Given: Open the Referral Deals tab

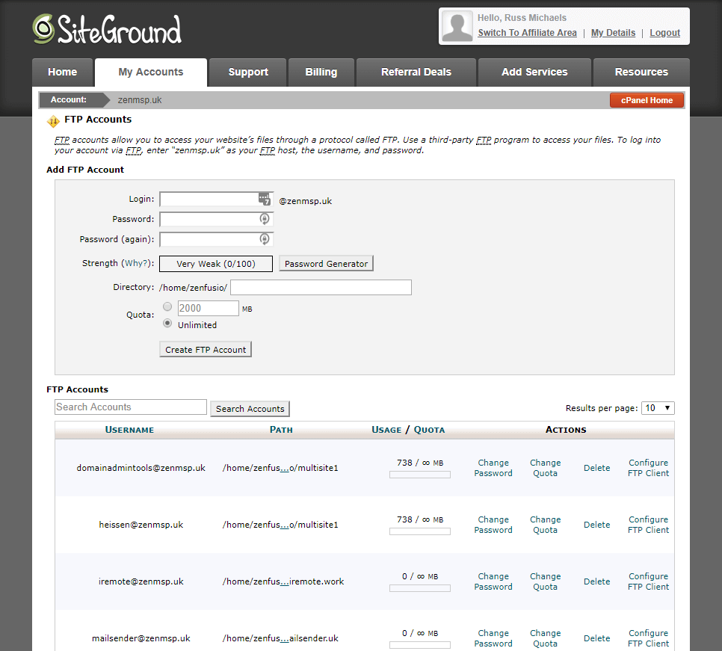Looking at the screenshot, I should pyautogui.click(x=416, y=72).
